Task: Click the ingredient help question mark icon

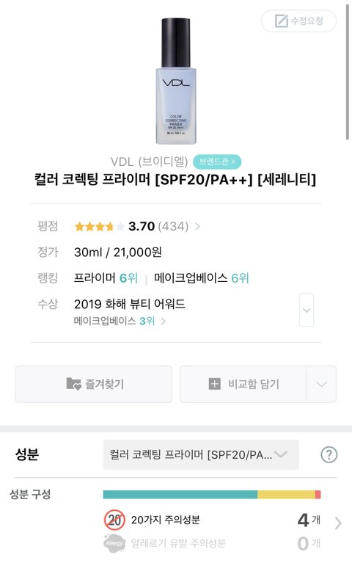Action: coord(329,454)
